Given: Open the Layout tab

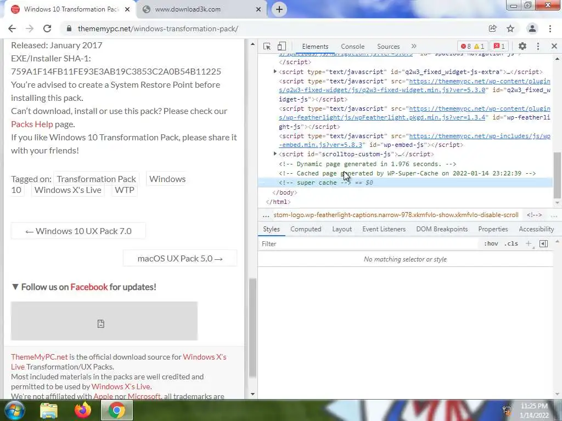Looking at the screenshot, I should pyautogui.click(x=342, y=229).
